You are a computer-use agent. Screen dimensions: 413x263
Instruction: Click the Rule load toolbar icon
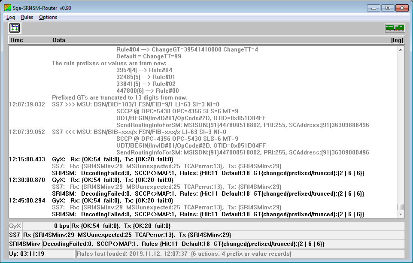pos(15,28)
